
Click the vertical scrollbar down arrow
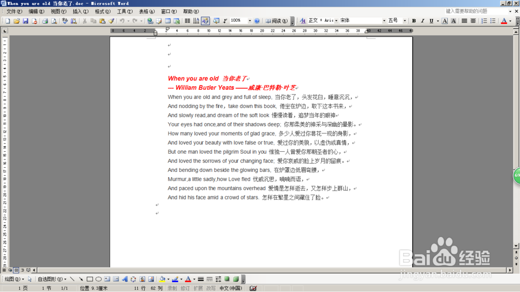pos(516,246)
